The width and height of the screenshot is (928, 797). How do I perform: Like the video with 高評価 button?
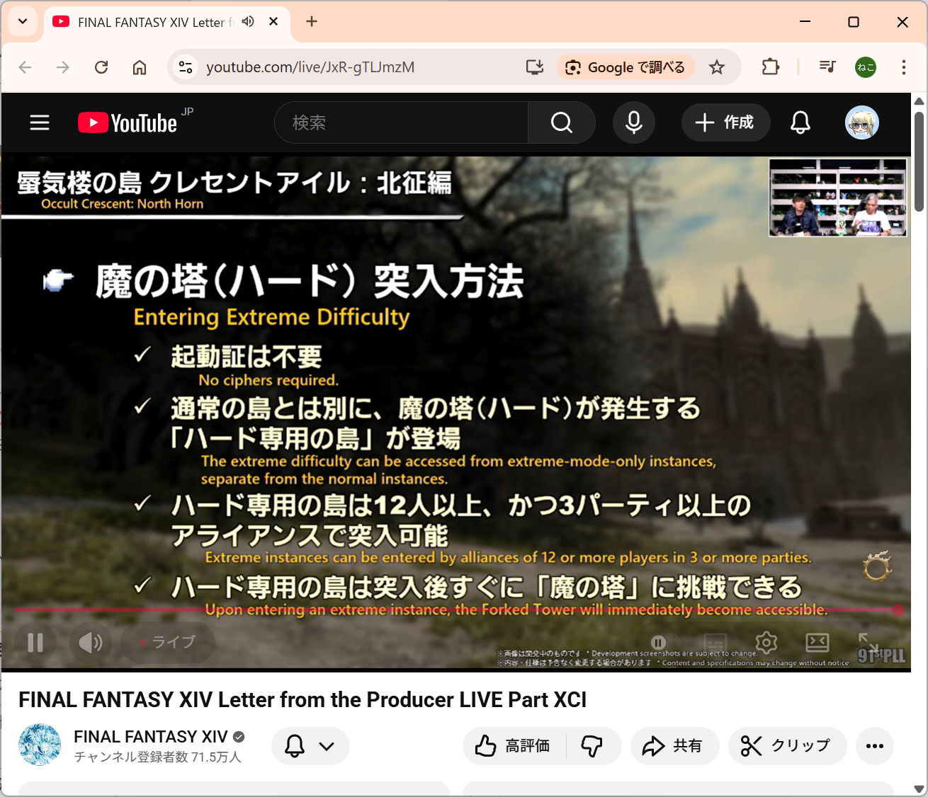coord(514,746)
